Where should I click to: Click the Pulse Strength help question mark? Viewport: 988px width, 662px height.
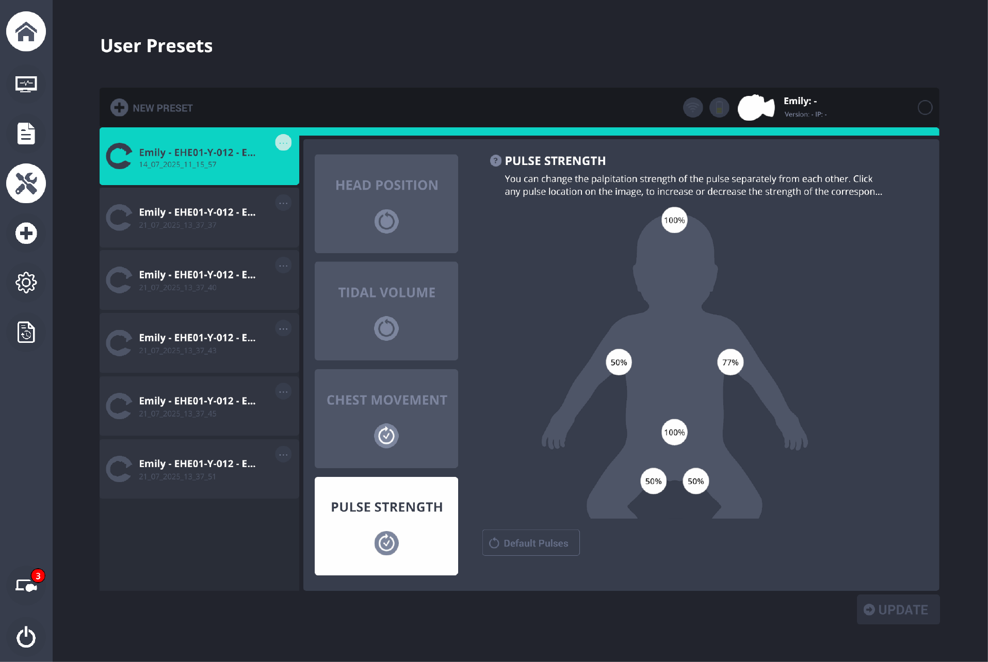pos(495,161)
